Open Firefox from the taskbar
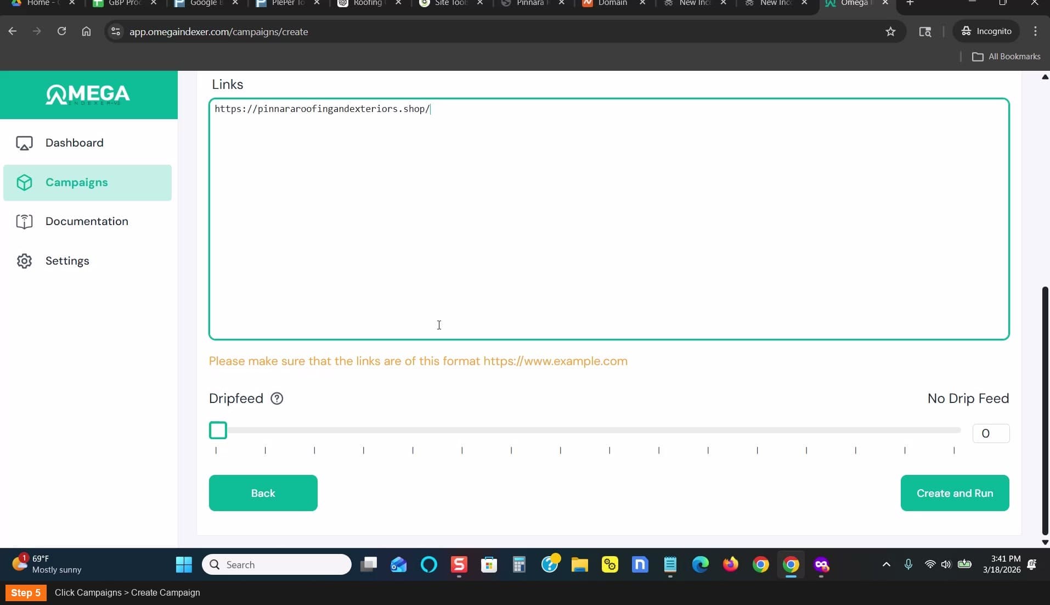The image size is (1050, 605). 731,564
